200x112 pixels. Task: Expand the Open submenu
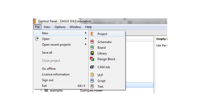point(86,39)
